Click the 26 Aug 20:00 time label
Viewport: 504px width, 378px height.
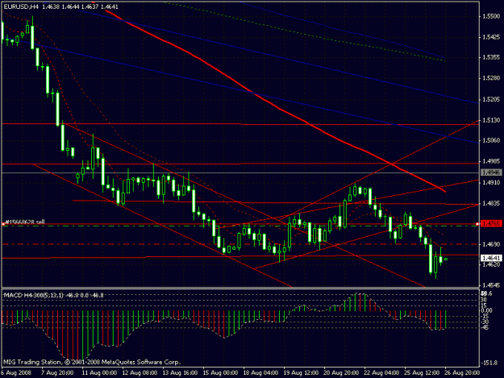coord(462,372)
